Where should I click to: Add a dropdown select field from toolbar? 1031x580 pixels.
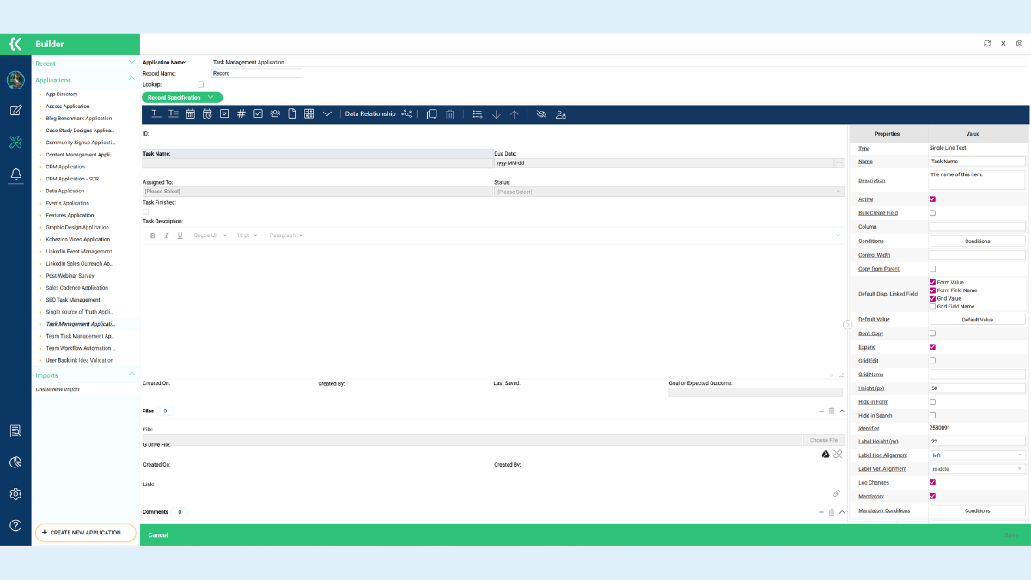224,113
